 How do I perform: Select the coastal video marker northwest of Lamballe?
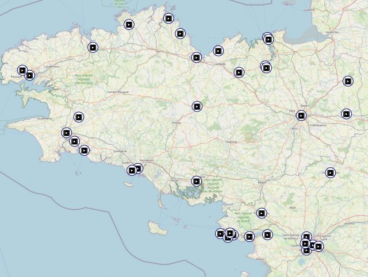[x=197, y=57]
